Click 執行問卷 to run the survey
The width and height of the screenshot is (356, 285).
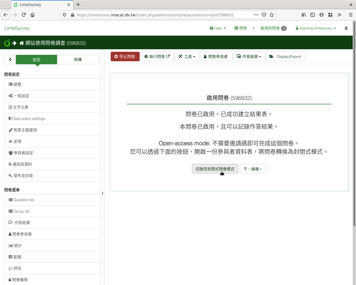tap(157, 56)
